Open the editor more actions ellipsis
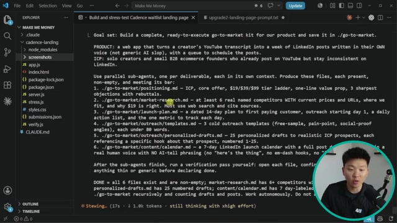The image size is (397, 223). [389, 17]
